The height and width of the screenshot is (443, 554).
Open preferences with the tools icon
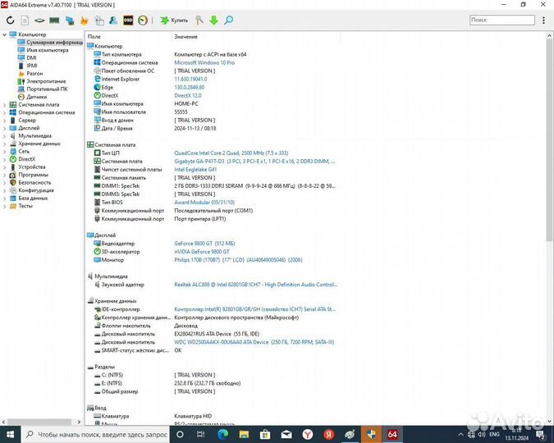(200, 20)
